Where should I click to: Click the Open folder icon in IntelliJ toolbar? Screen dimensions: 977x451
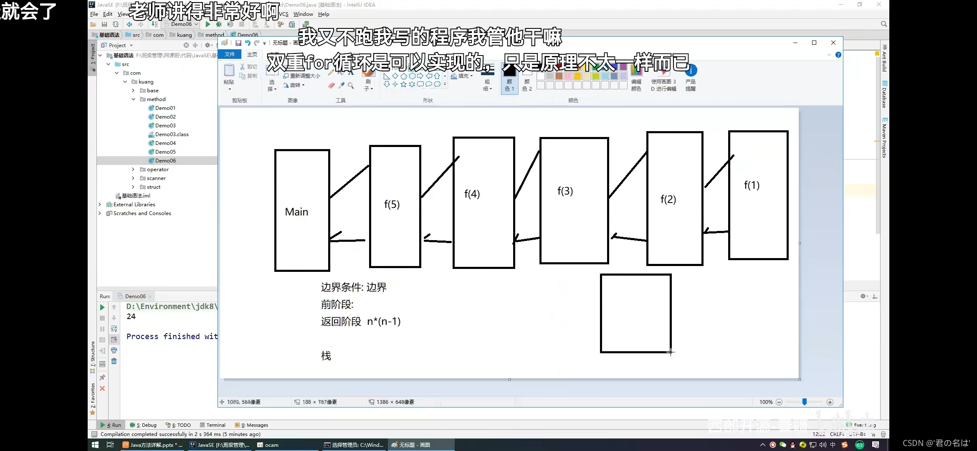click(93, 24)
